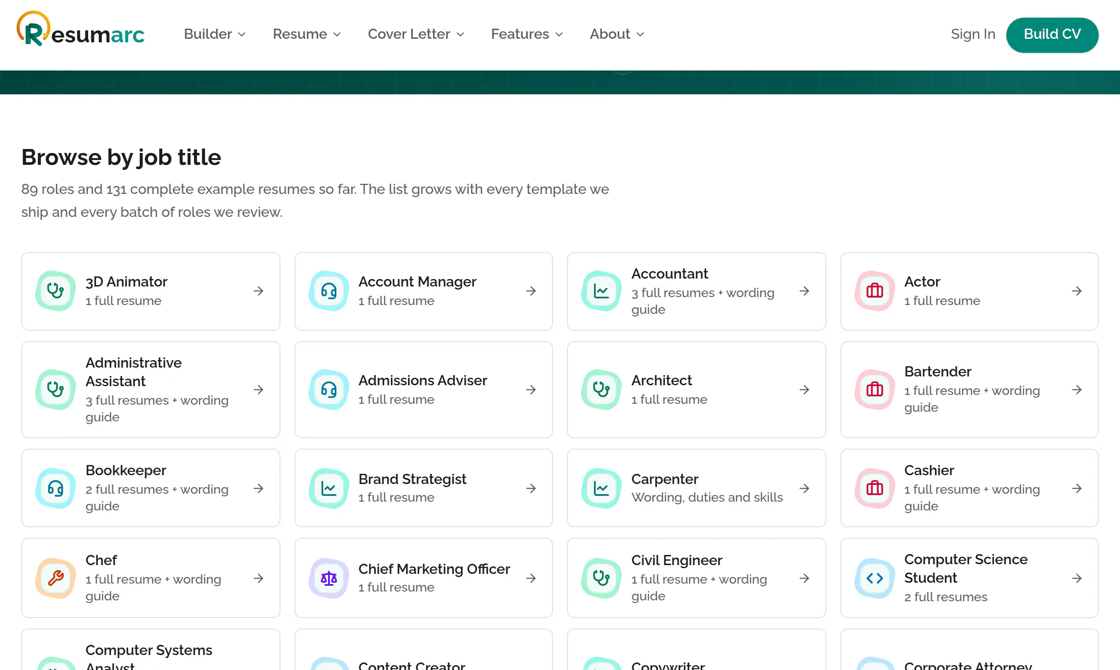This screenshot has height=670, width=1120.
Task: Click the code brackets icon beside Computer Science Student
Action: tap(874, 578)
